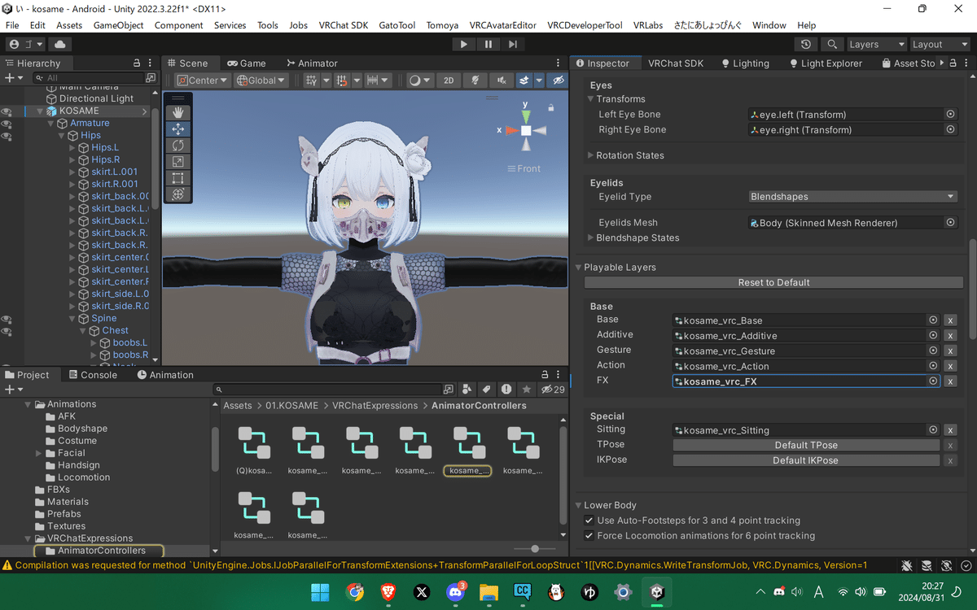The image size is (977, 610).
Task: Open the Brave browser in taskbar
Action: 388,592
